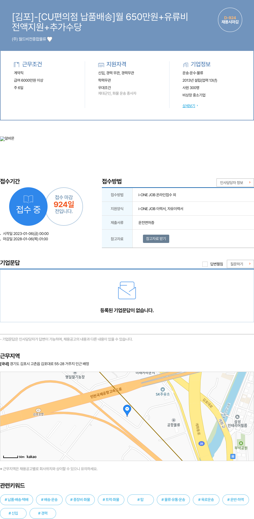Select keyword tag #중장비·화물
The image size is (254, 519).
click(x=80, y=500)
